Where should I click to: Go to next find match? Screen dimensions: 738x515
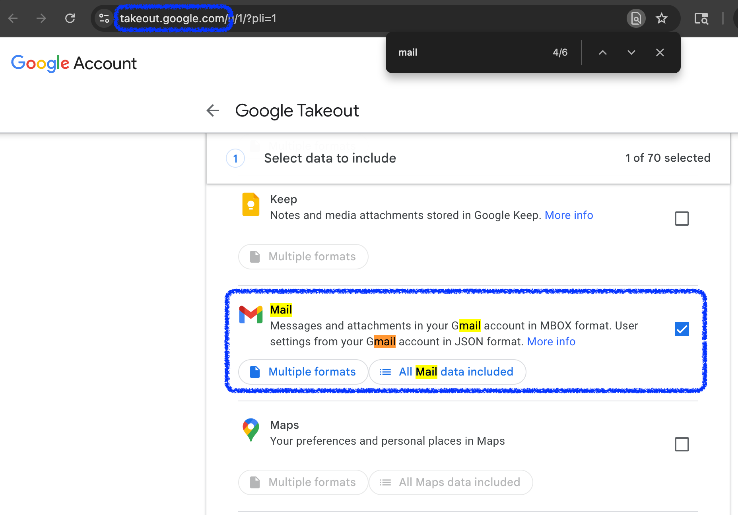coord(631,52)
